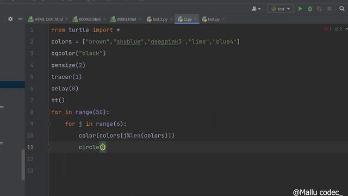Click the "lime" string in colors list

tap(199, 42)
